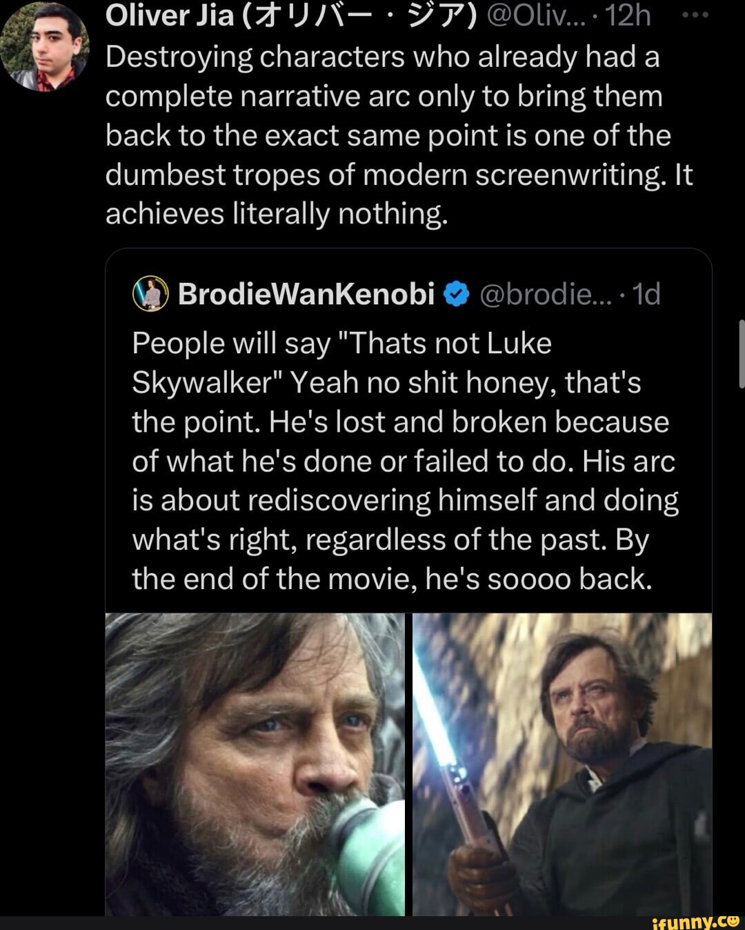This screenshot has width=745, height=930.
Task: Click BrodieWanKenobi's small avatar icon
Action: point(150,295)
